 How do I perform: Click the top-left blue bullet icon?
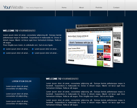point(4,49)
